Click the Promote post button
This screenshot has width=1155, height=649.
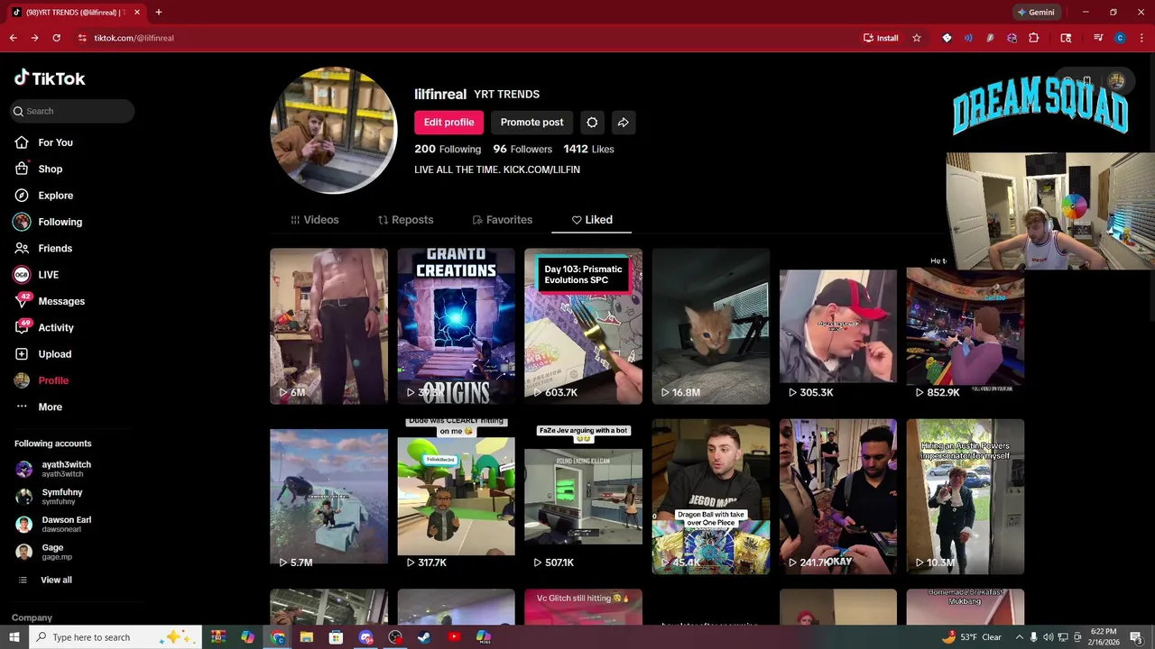click(x=531, y=123)
